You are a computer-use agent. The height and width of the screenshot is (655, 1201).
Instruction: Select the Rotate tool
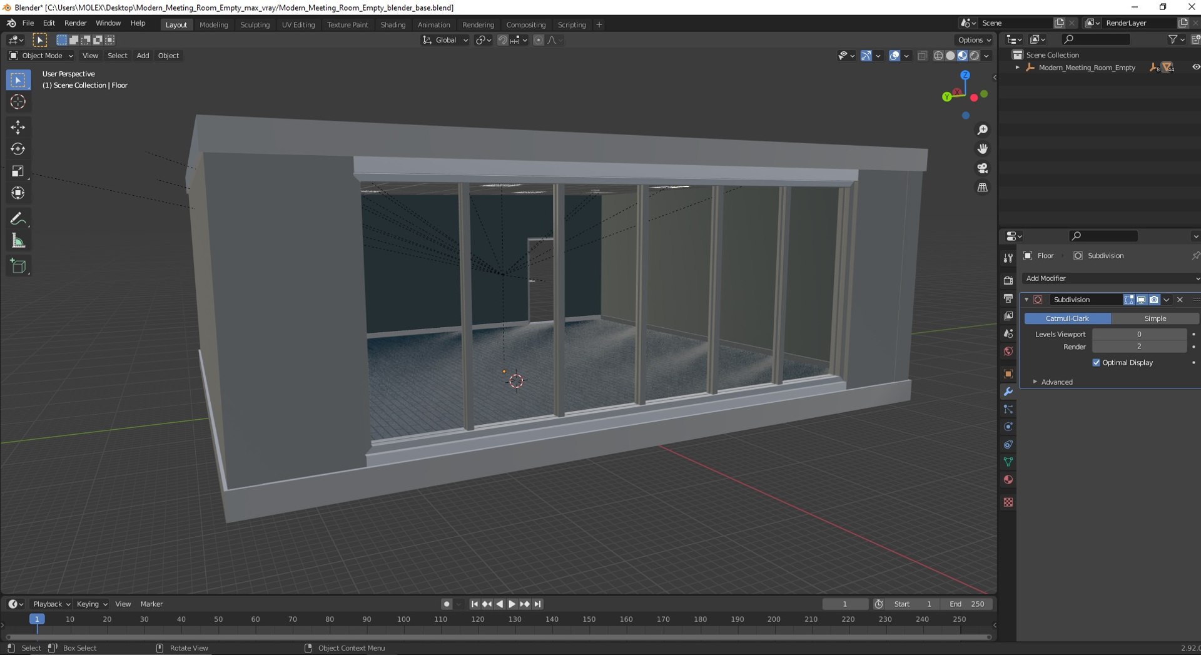[18, 149]
